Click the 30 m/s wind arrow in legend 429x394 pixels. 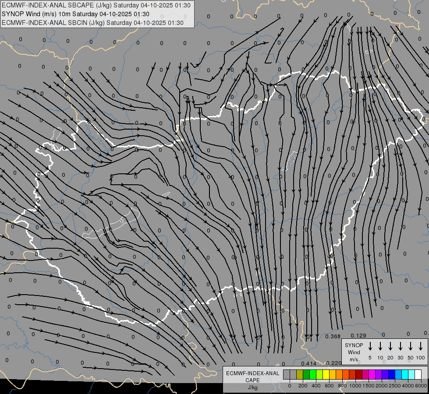click(400, 346)
